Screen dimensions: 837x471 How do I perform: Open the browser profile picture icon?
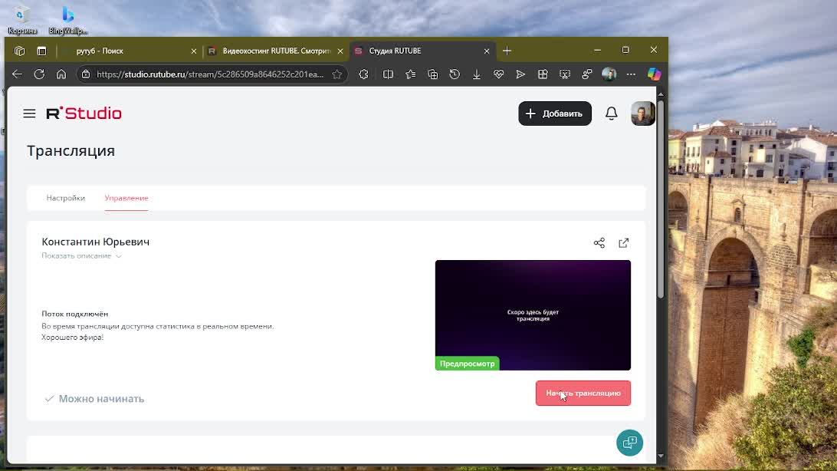[x=609, y=74]
